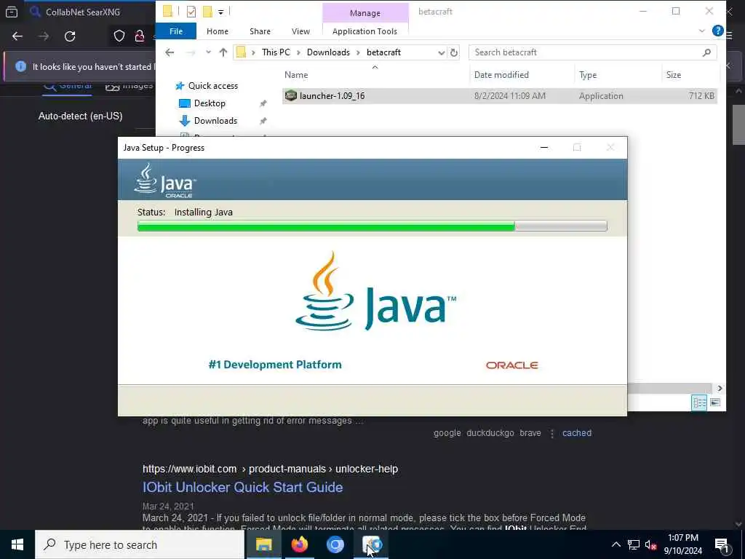Select the CollabNet SearXNG browser tab
745x559 pixels.
tap(83, 12)
